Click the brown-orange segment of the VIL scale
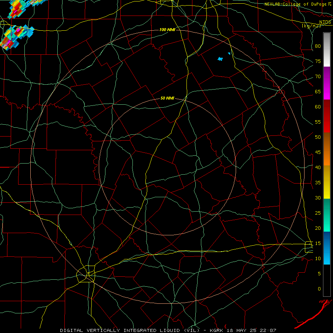This screenshot has height=333, width=333. click(x=327, y=149)
